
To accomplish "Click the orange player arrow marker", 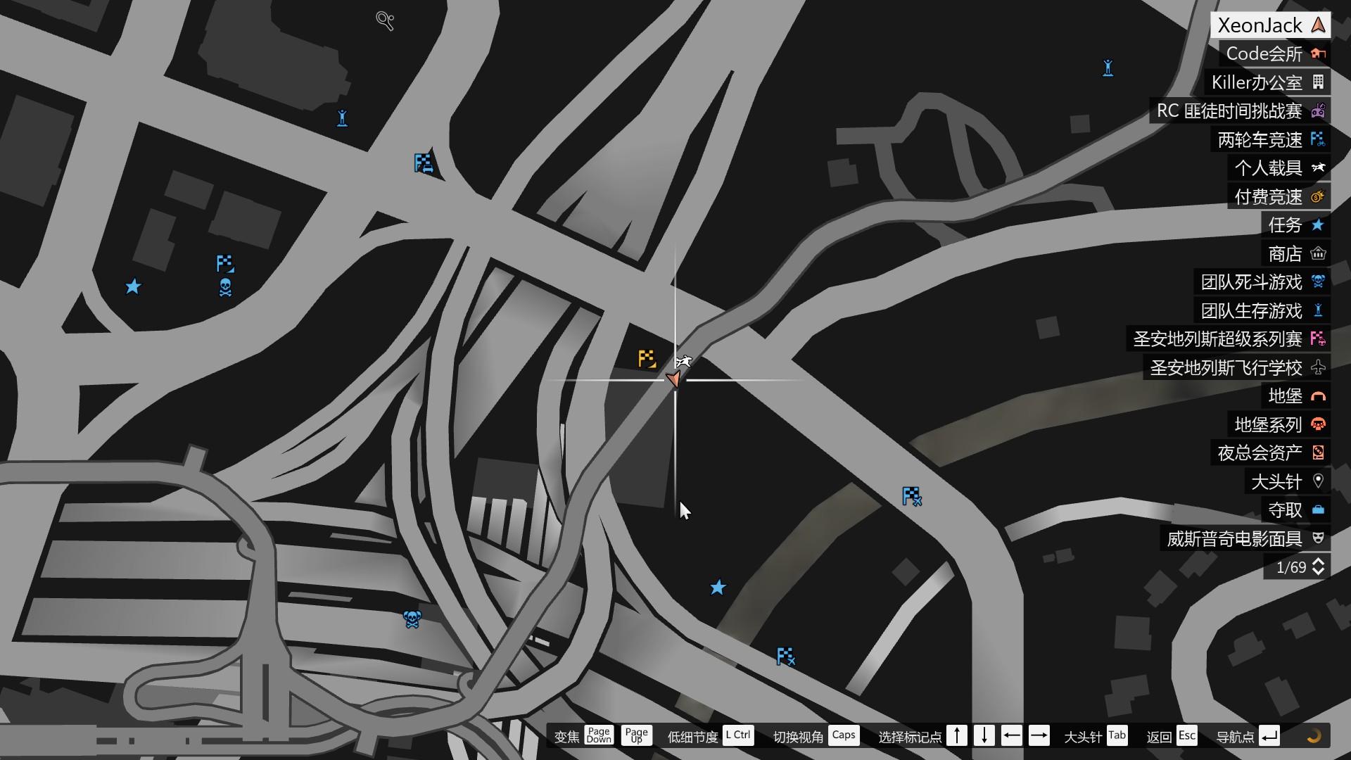I will [x=673, y=380].
